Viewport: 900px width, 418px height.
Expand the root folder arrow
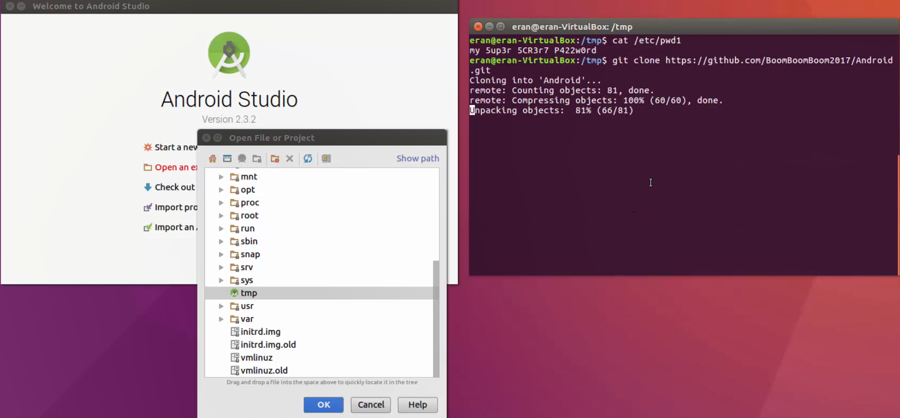[221, 216]
